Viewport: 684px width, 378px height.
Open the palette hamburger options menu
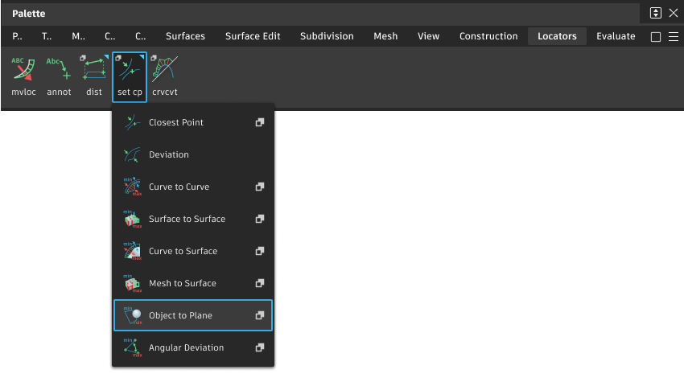[674, 37]
